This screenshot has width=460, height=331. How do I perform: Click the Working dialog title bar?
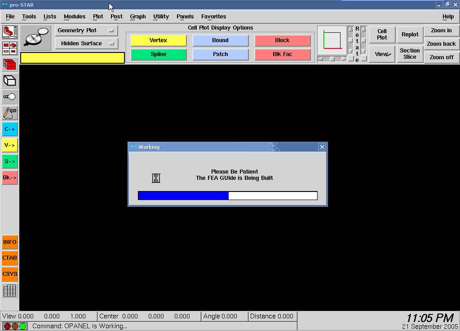pos(228,147)
